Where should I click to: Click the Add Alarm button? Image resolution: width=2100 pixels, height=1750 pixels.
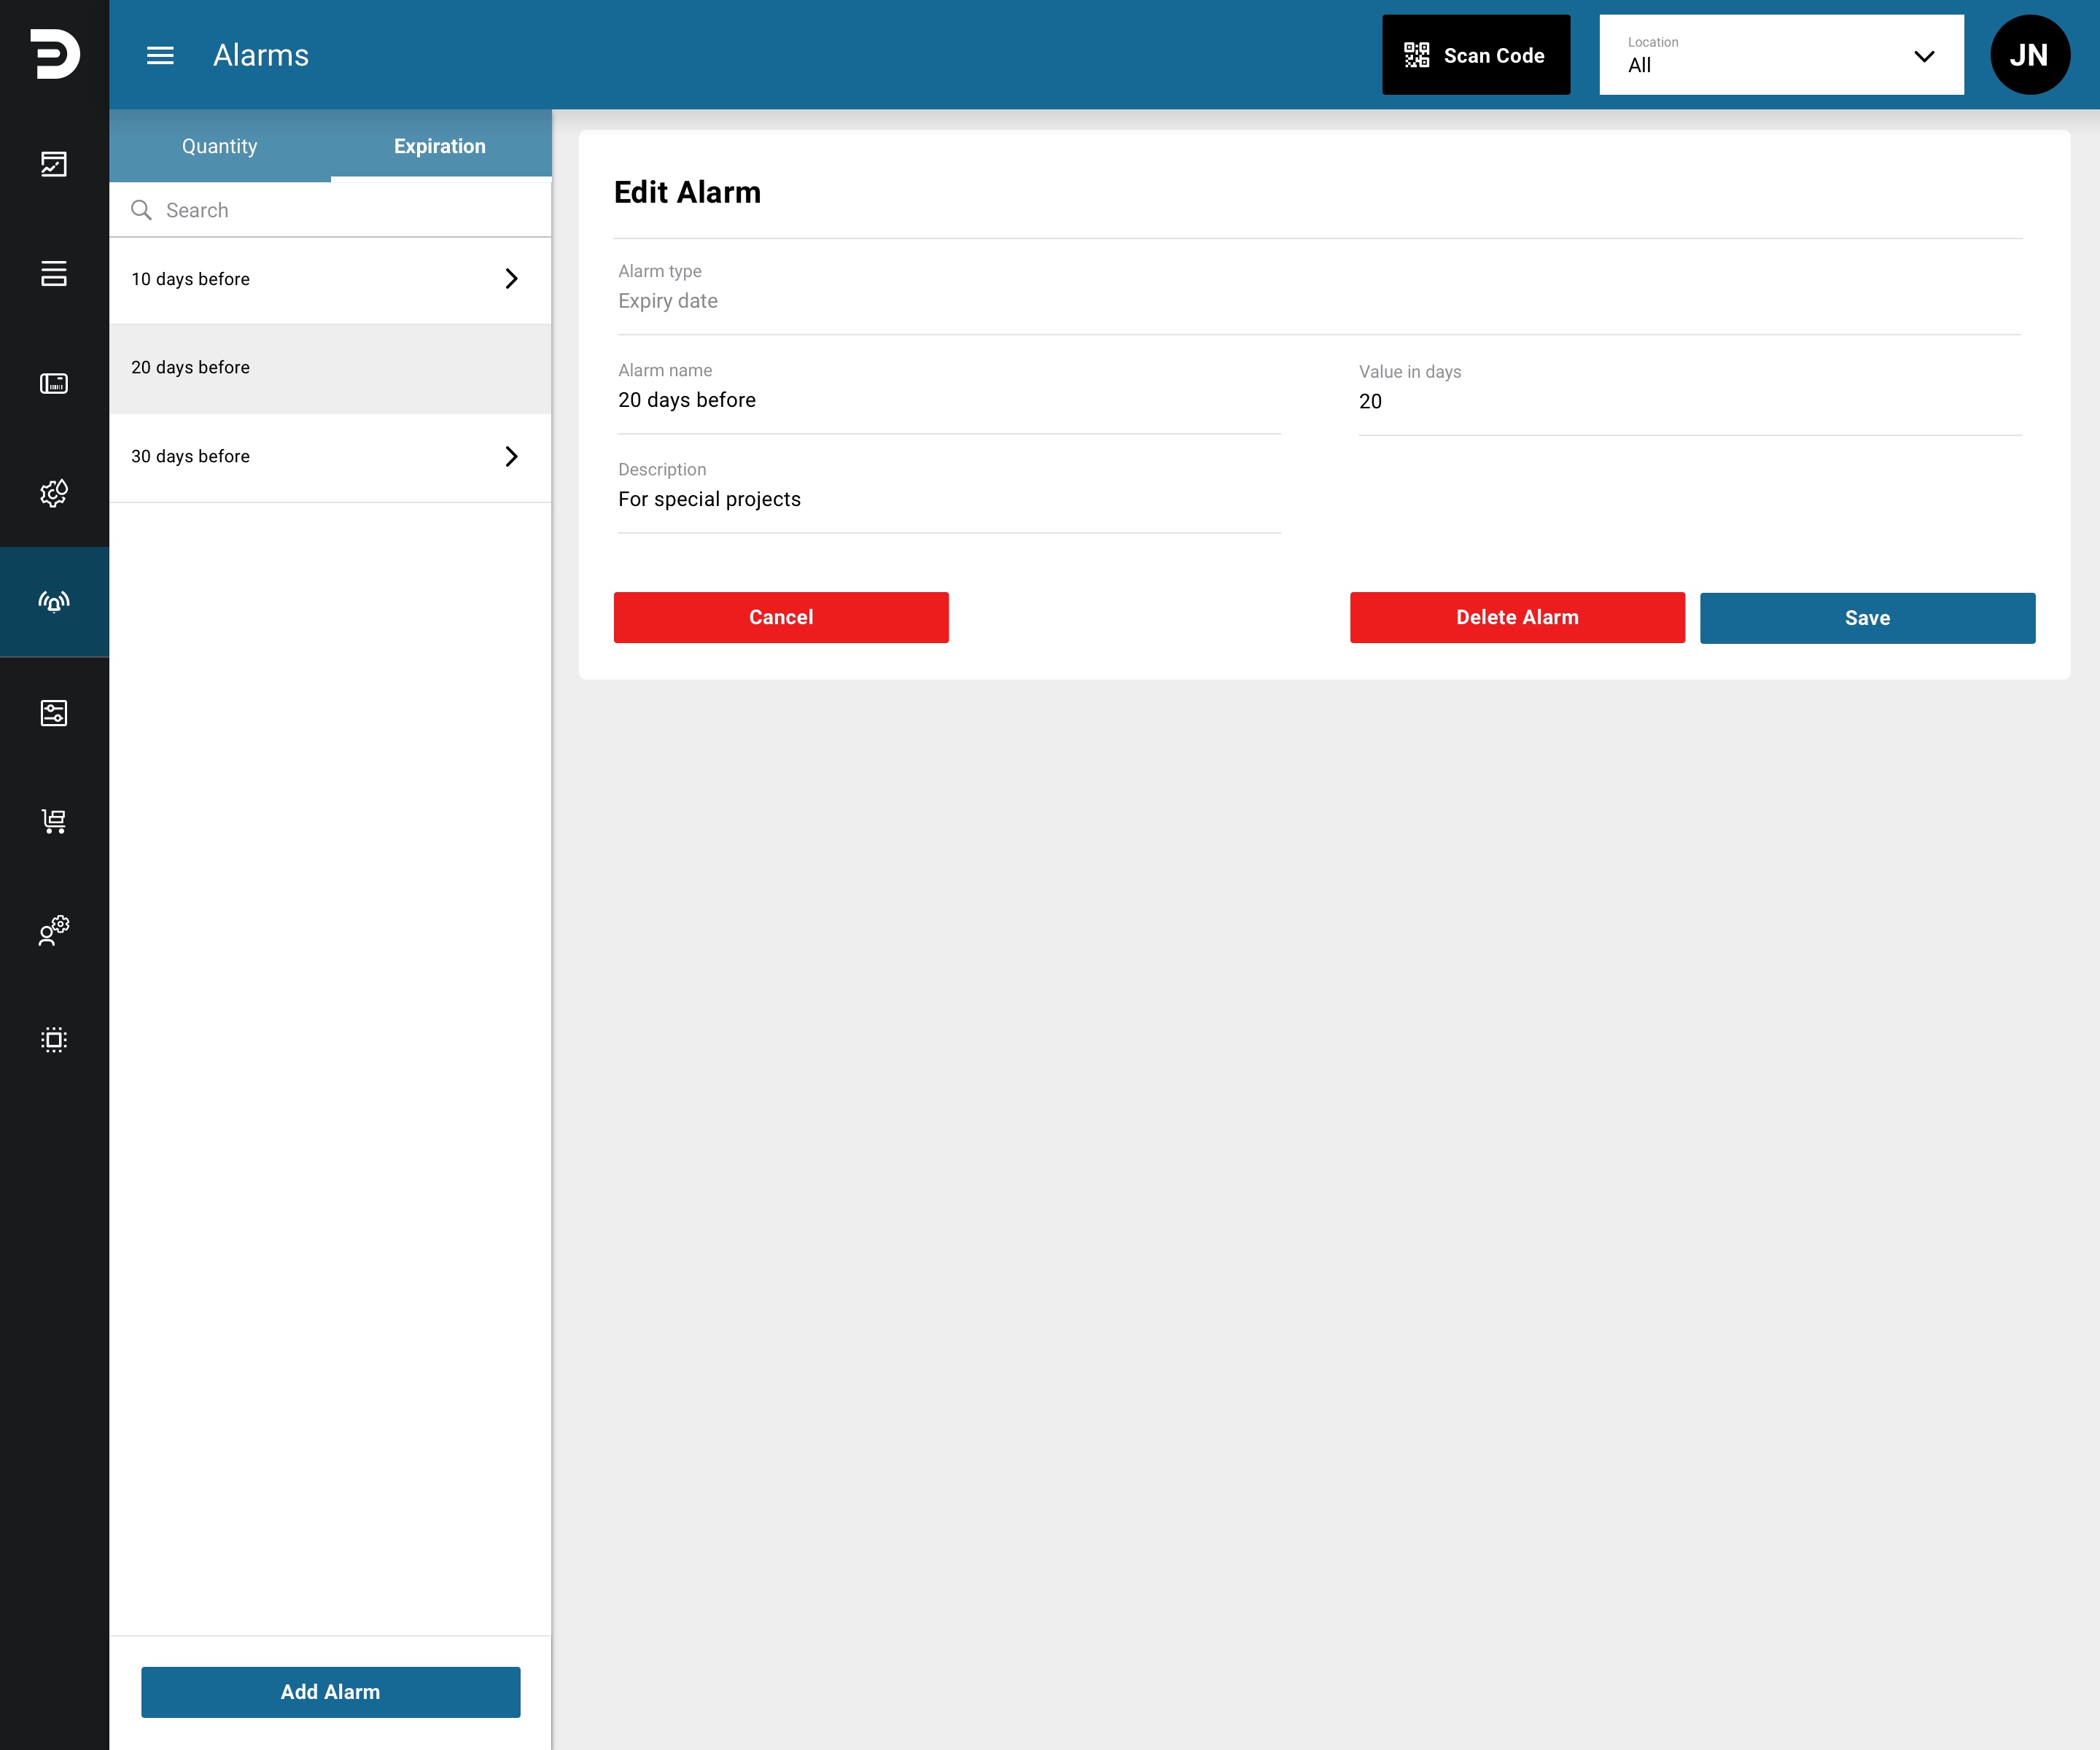[x=330, y=1692]
